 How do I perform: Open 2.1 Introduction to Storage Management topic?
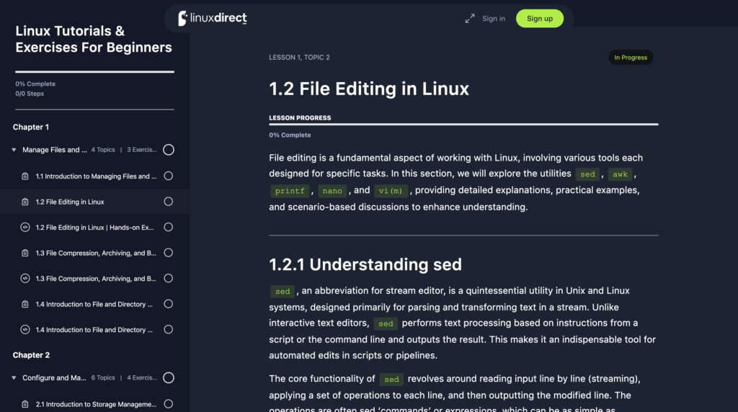(96, 404)
